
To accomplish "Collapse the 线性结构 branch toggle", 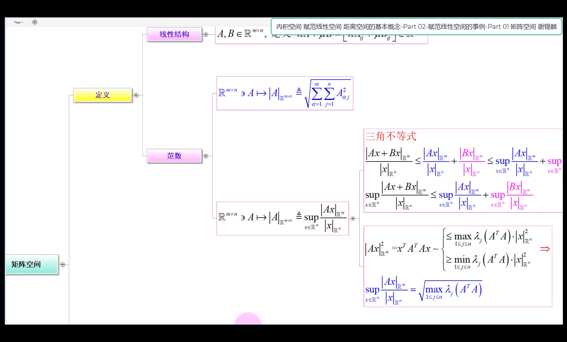I will pos(206,34).
